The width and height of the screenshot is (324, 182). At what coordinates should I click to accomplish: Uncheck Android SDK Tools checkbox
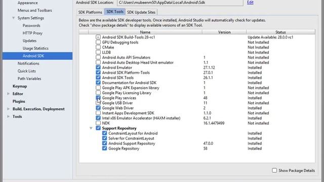point(98,77)
